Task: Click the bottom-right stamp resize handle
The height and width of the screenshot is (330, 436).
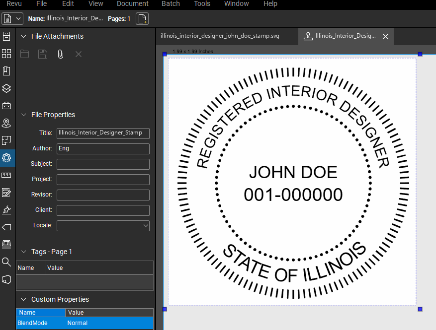Action: (x=420, y=309)
